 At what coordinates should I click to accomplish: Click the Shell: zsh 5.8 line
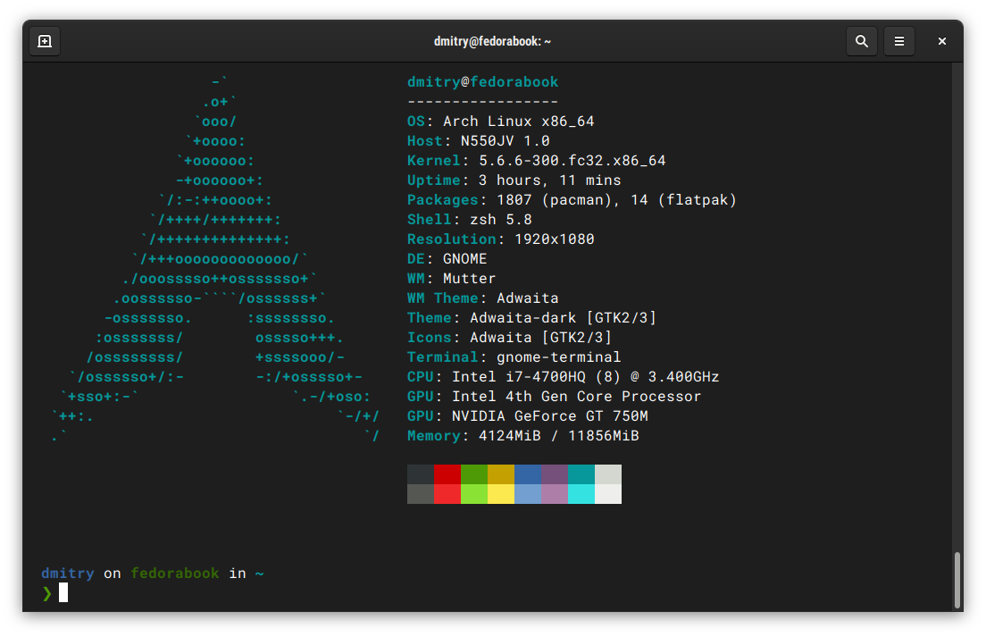click(470, 220)
